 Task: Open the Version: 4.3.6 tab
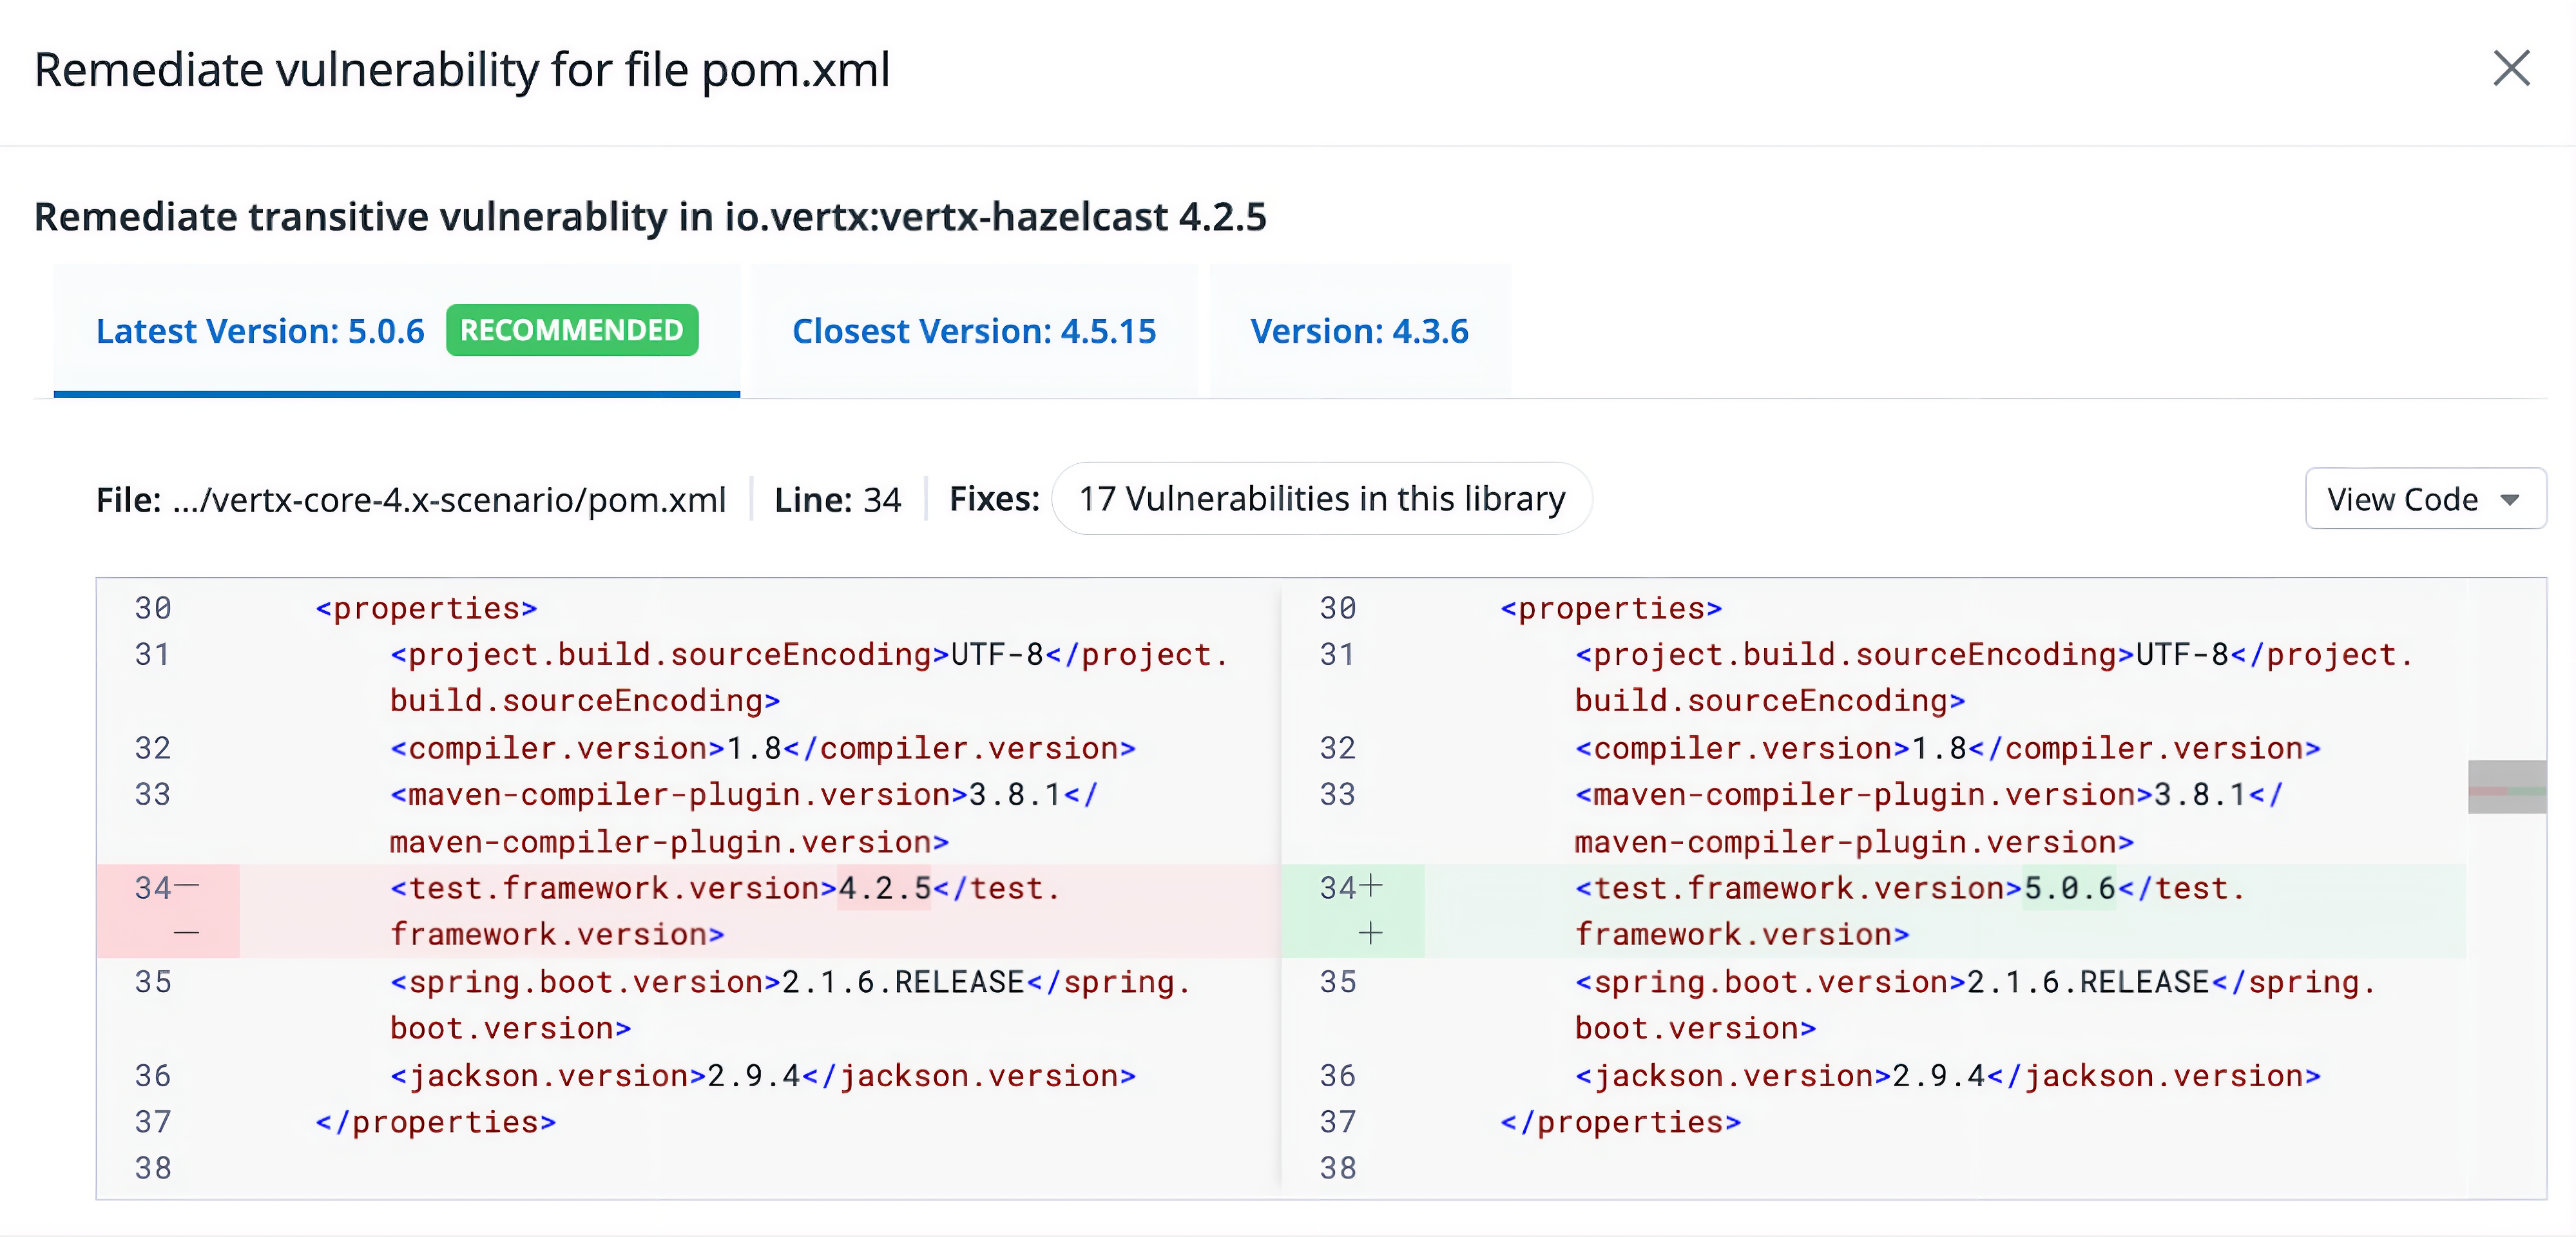[x=1359, y=331]
